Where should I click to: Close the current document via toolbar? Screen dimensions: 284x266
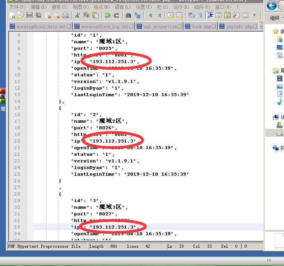pos(48,16)
